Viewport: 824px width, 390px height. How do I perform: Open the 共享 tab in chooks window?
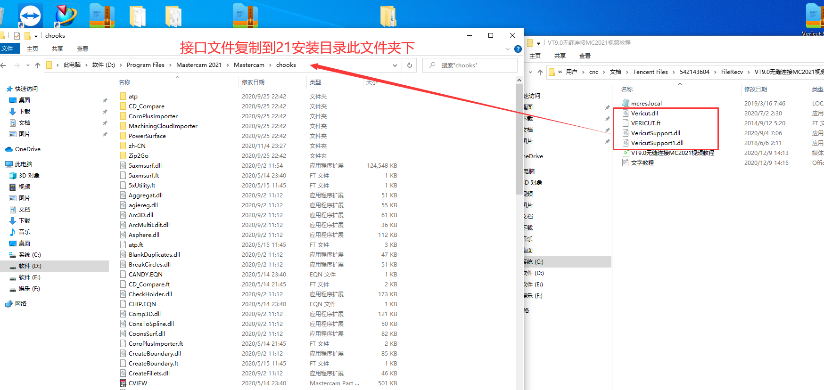[x=58, y=49]
